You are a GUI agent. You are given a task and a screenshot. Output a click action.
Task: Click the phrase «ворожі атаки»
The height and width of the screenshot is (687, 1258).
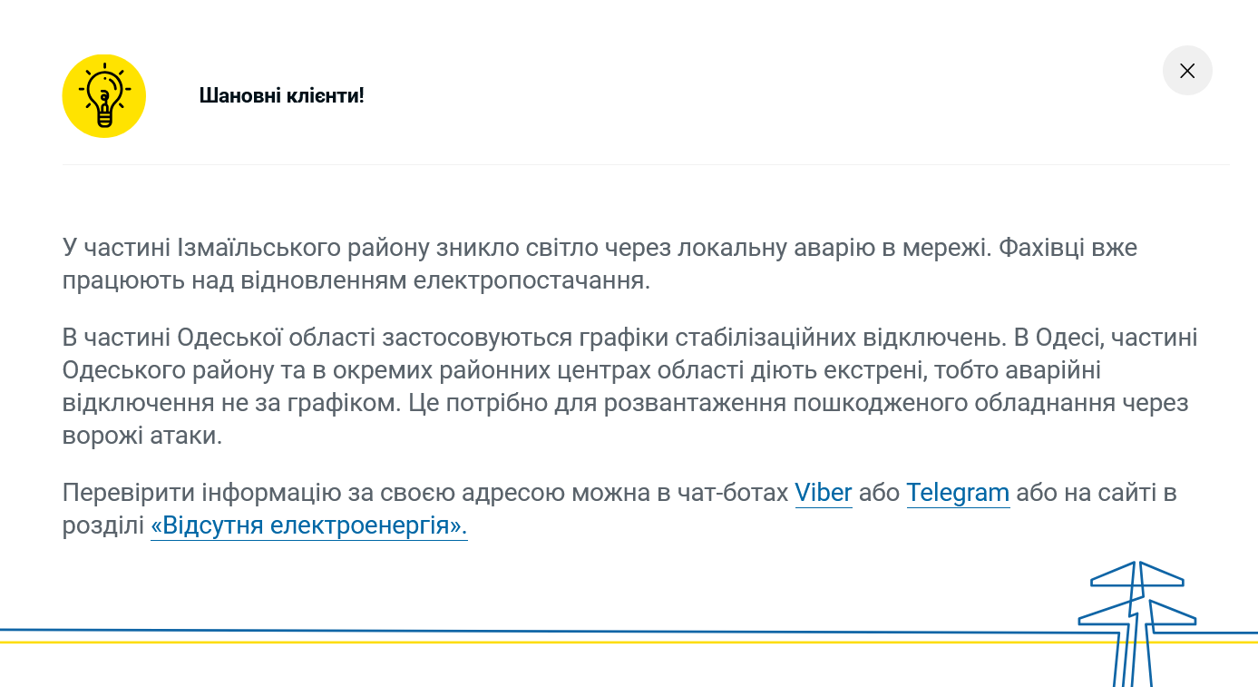tap(141, 436)
